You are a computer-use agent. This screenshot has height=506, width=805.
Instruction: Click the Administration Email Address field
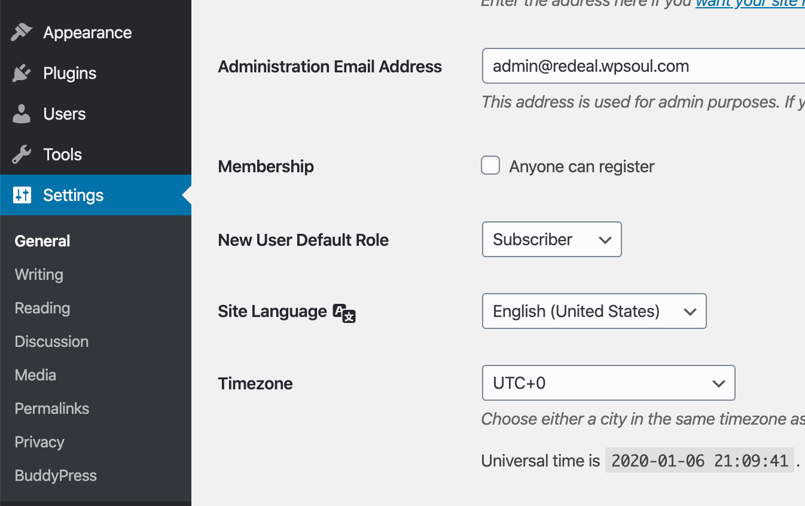pyautogui.click(x=643, y=66)
